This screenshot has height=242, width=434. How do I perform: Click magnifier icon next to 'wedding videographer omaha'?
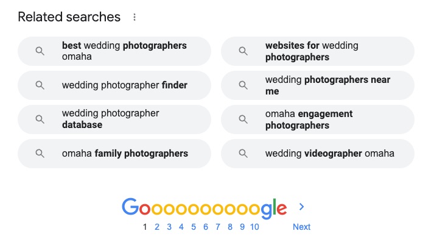pyautogui.click(x=243, y=153)
